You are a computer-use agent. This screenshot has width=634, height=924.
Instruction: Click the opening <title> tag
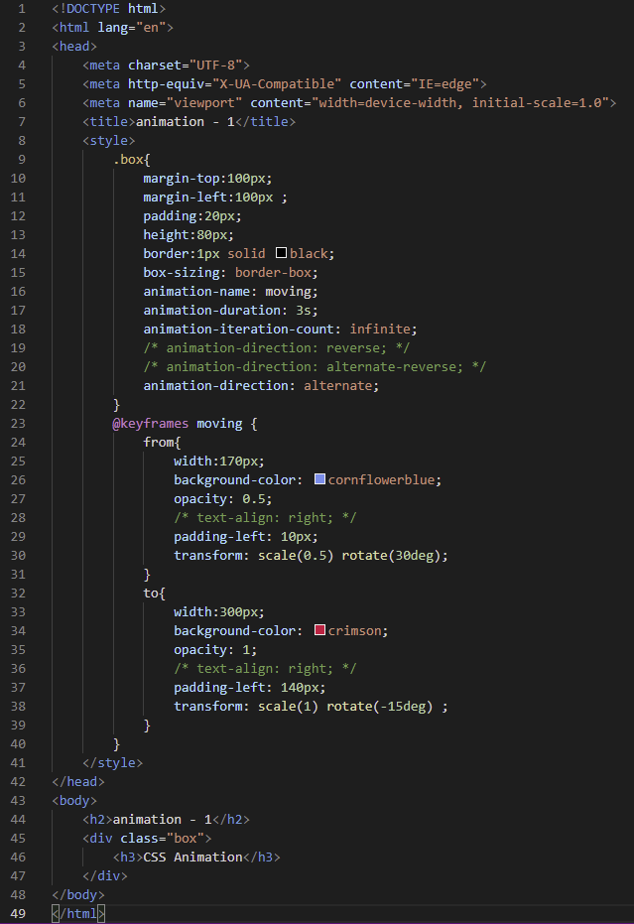pos(109,121)
